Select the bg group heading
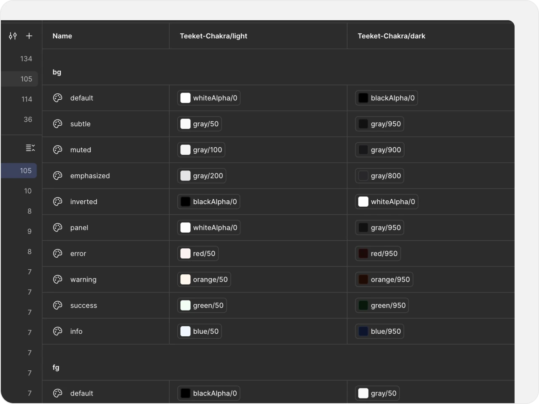The image size is (539, 404). click(57, 72)
